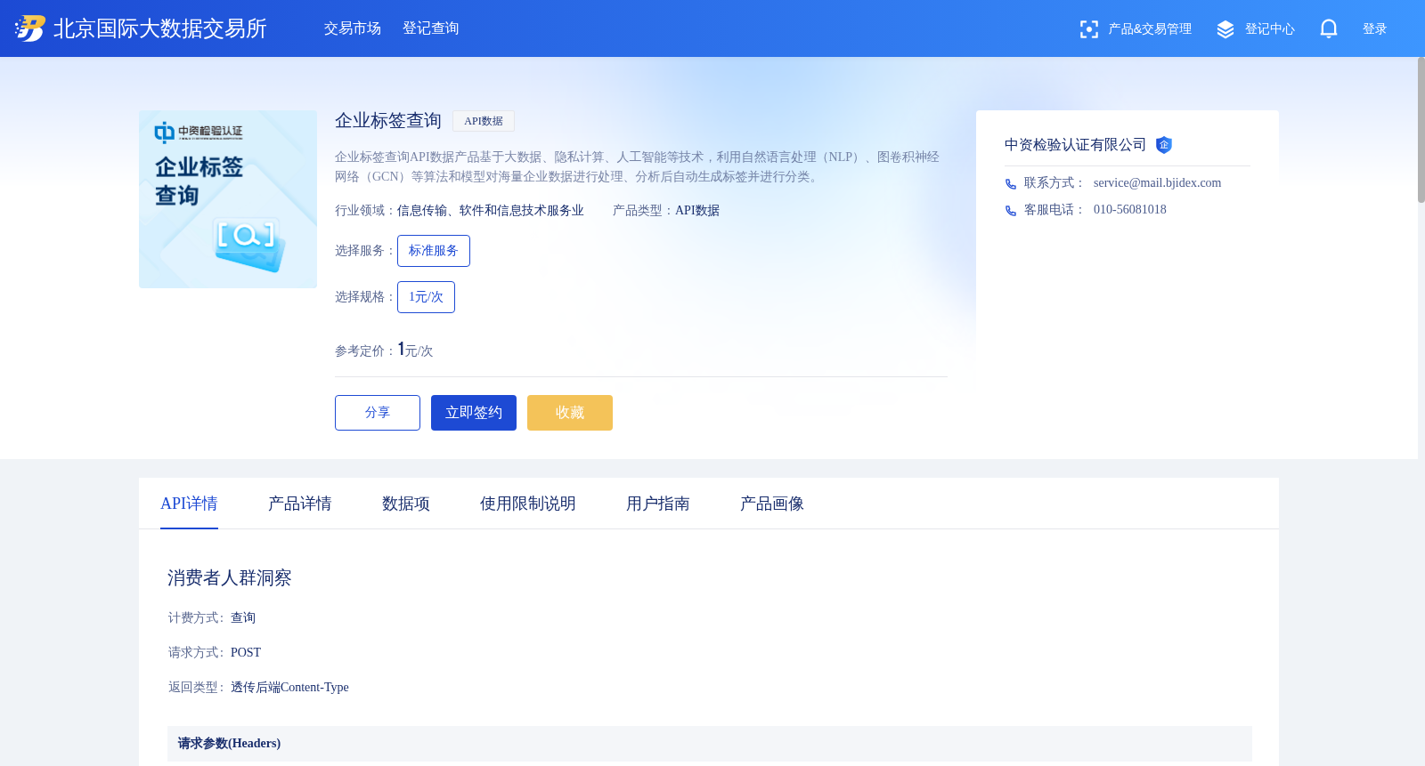This screenshot has height=766, width=1425.
Task: Switch to the 产品详情 tab
Action: point(300,504)
